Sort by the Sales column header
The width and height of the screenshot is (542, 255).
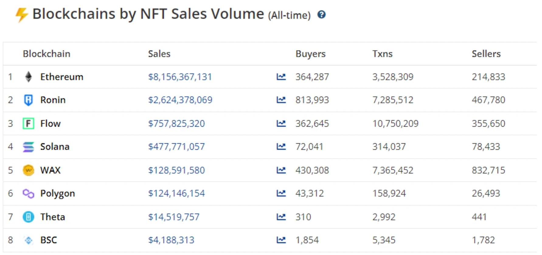[x=159, y=54]
